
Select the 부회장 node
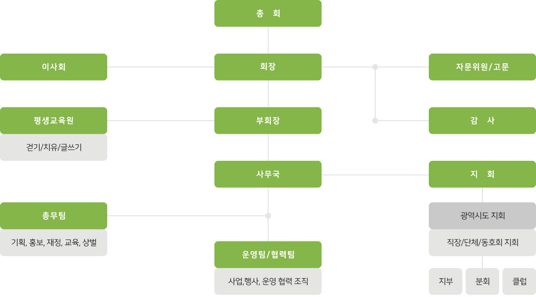(x=268, y=121)
